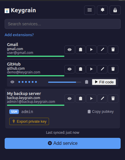Delete My backup server entry
This screenshot has width=125, height=160.
point(113,99)
